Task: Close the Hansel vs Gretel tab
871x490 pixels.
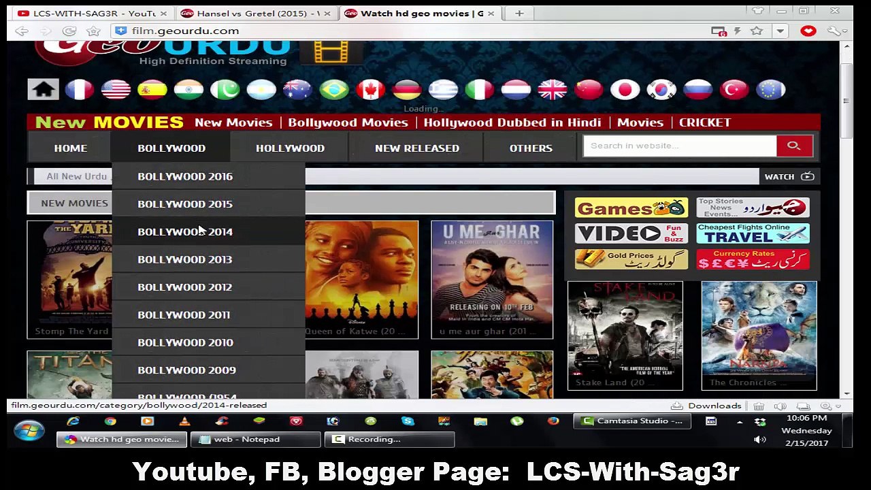Action: click(x=327, y=13)
